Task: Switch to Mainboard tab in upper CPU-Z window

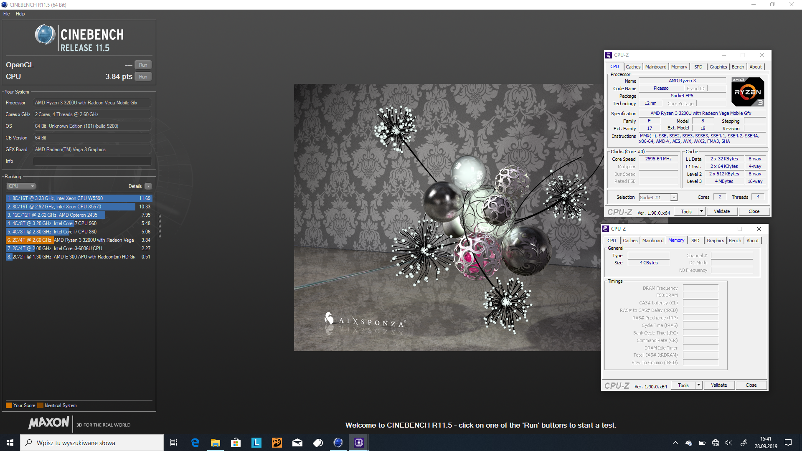Action: coord(655,67)
